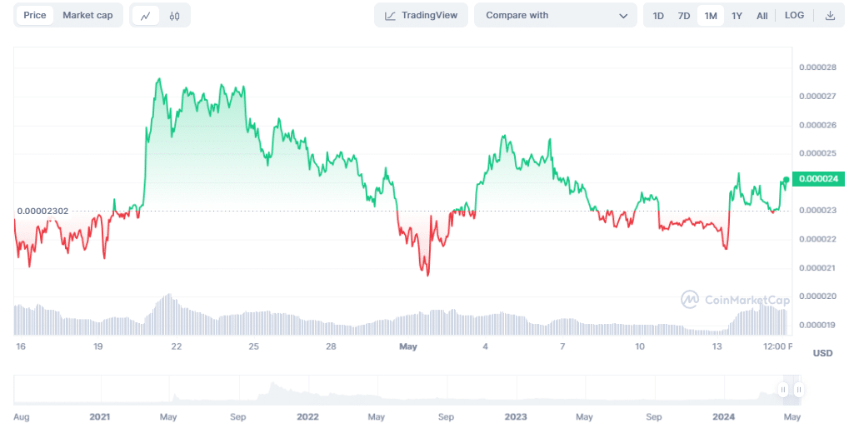Click the right range slider handle
854x428 pixels.
[x=799, y=389]
